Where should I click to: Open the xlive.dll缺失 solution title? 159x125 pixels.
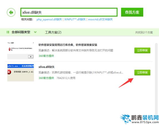click(x=47, y=67)
